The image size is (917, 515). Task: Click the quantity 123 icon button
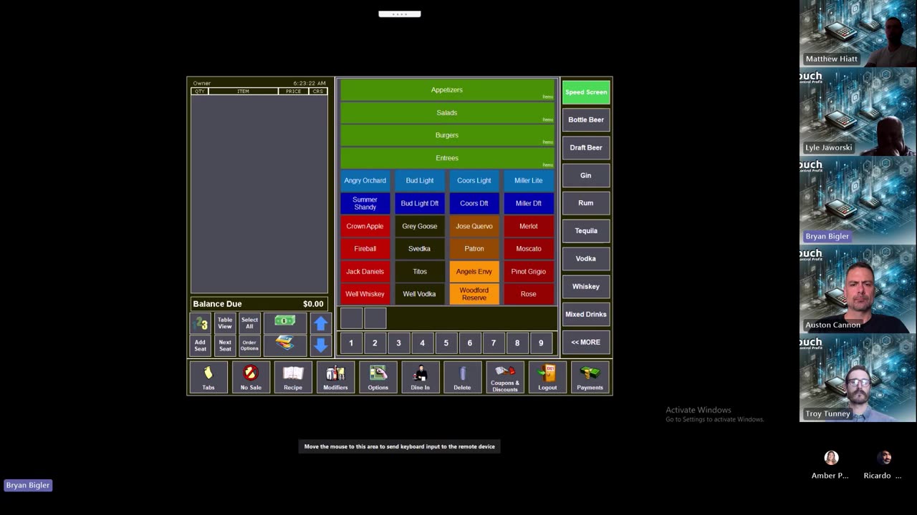click(201, 323)
